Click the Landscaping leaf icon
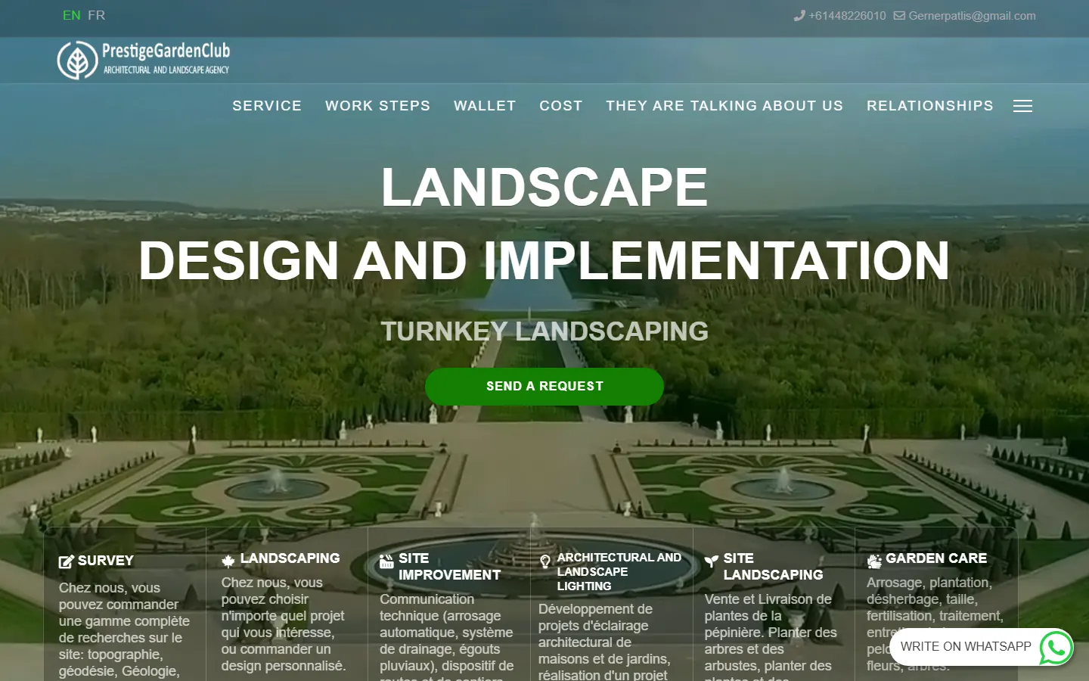Image resolution: width=1089 pixels, height=681 pixels. [228, 561]
